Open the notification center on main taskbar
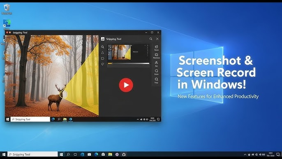Screen dimensions: 282x159 (278, 154)
